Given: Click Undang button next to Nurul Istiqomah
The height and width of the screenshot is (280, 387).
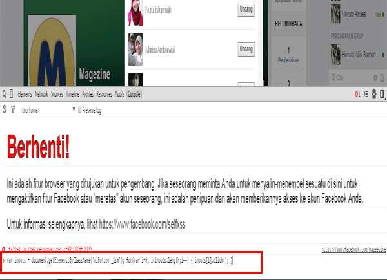Looking at the screenshot, I should (246, 10).
